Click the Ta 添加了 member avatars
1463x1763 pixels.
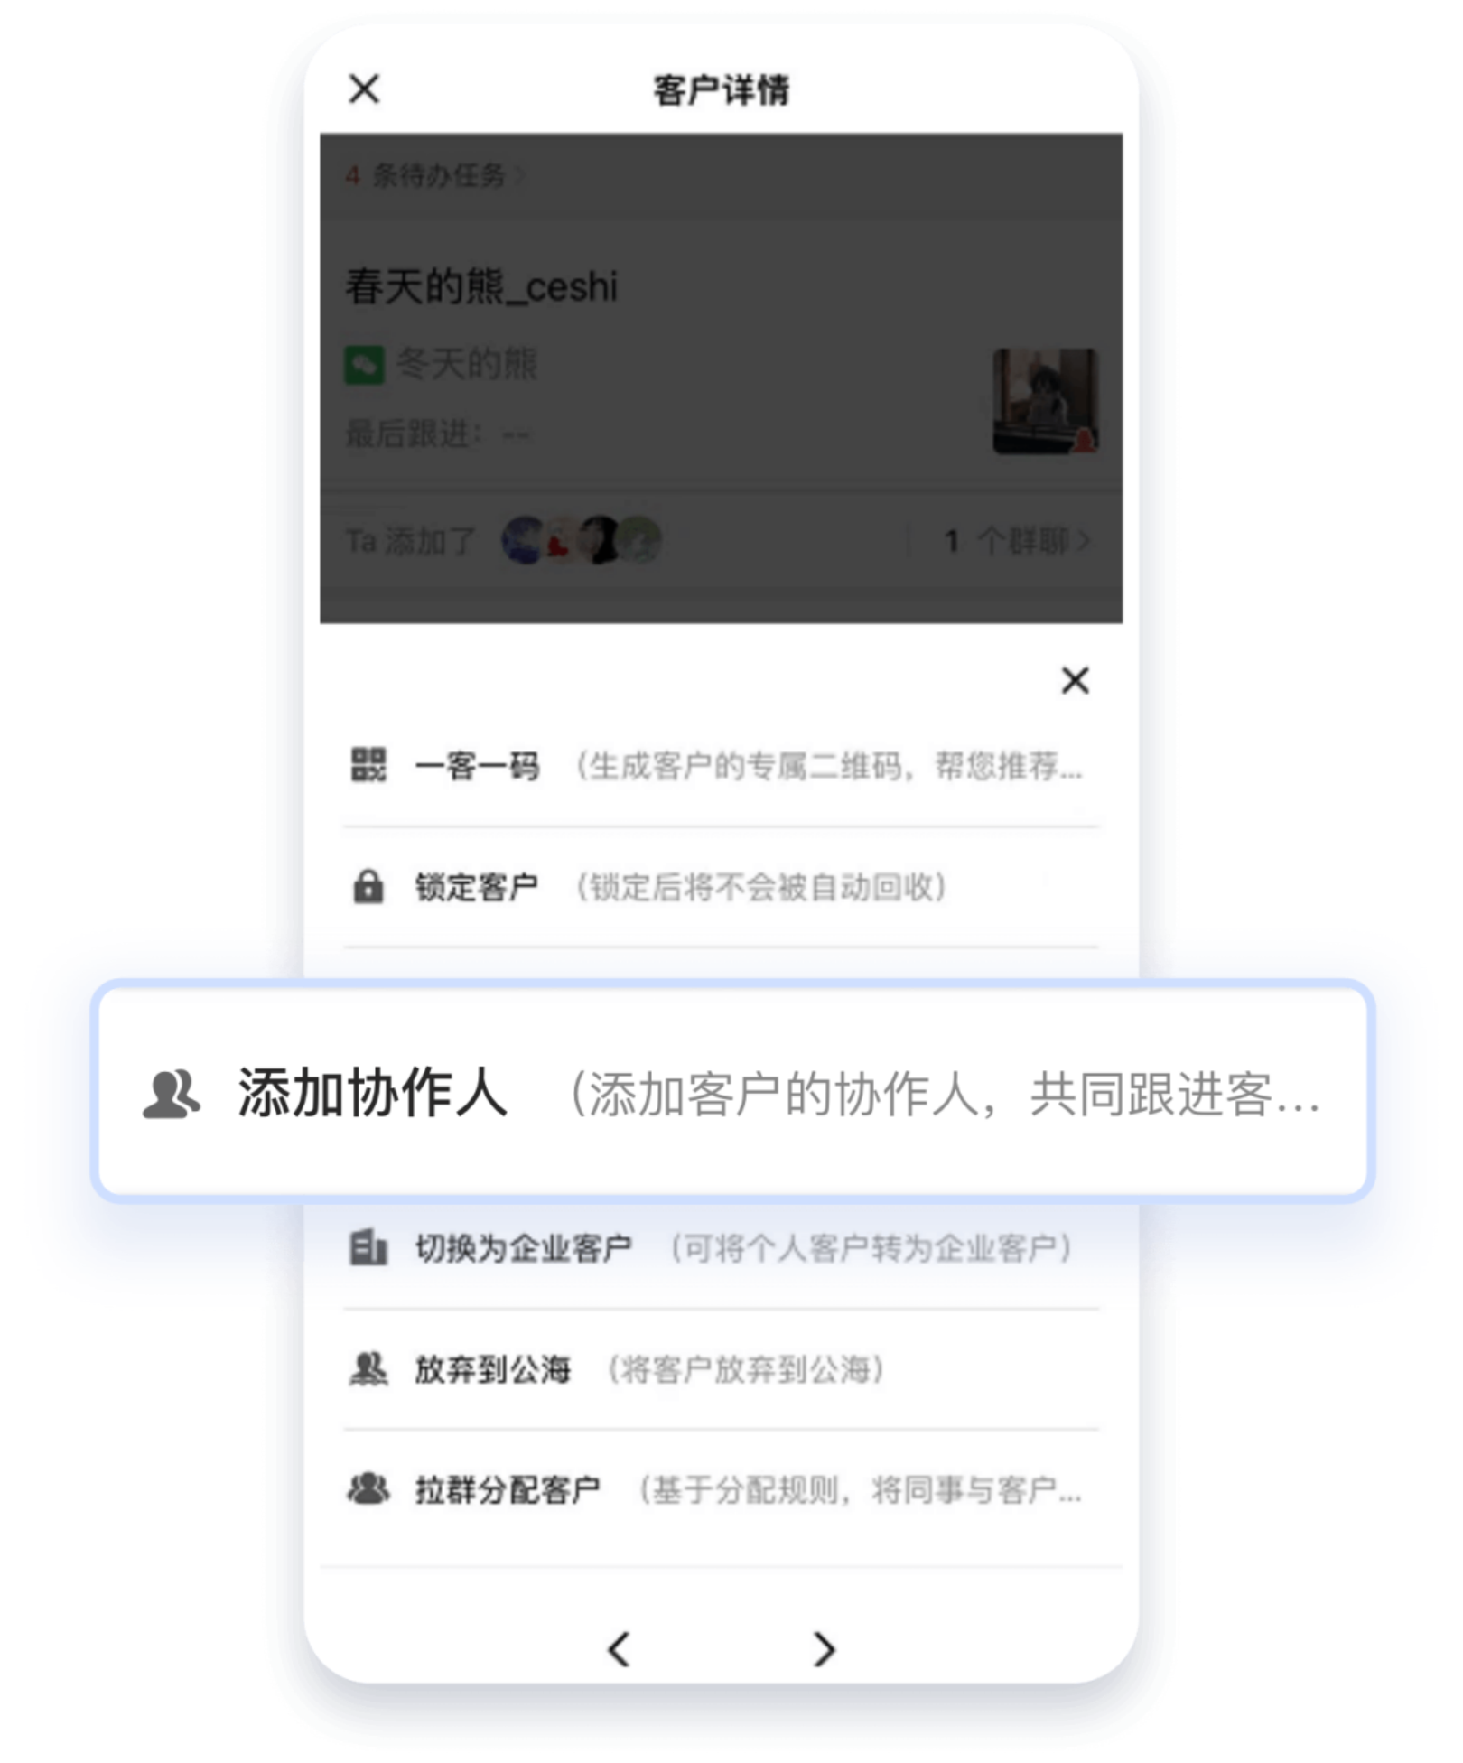(582, 541)
